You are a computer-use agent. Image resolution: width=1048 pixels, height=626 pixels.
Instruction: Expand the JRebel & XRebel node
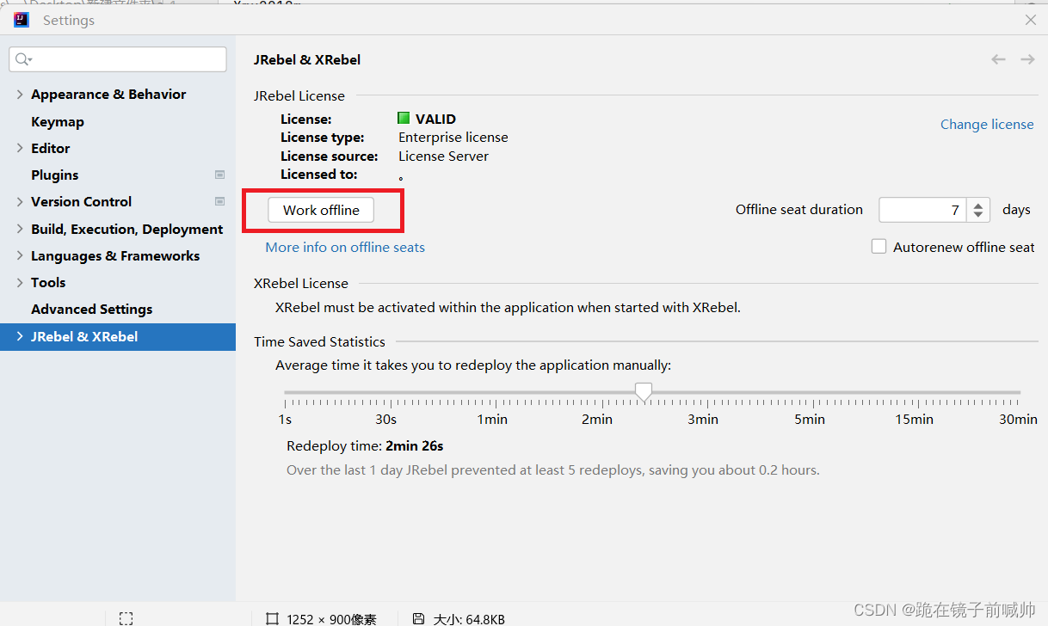[20, 336]
